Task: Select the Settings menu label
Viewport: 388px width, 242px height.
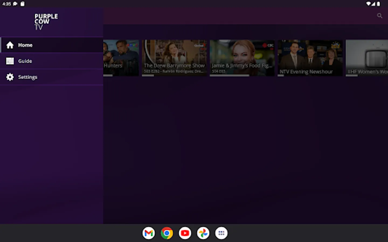Action: pyautogui.click(x=28, y=77)
